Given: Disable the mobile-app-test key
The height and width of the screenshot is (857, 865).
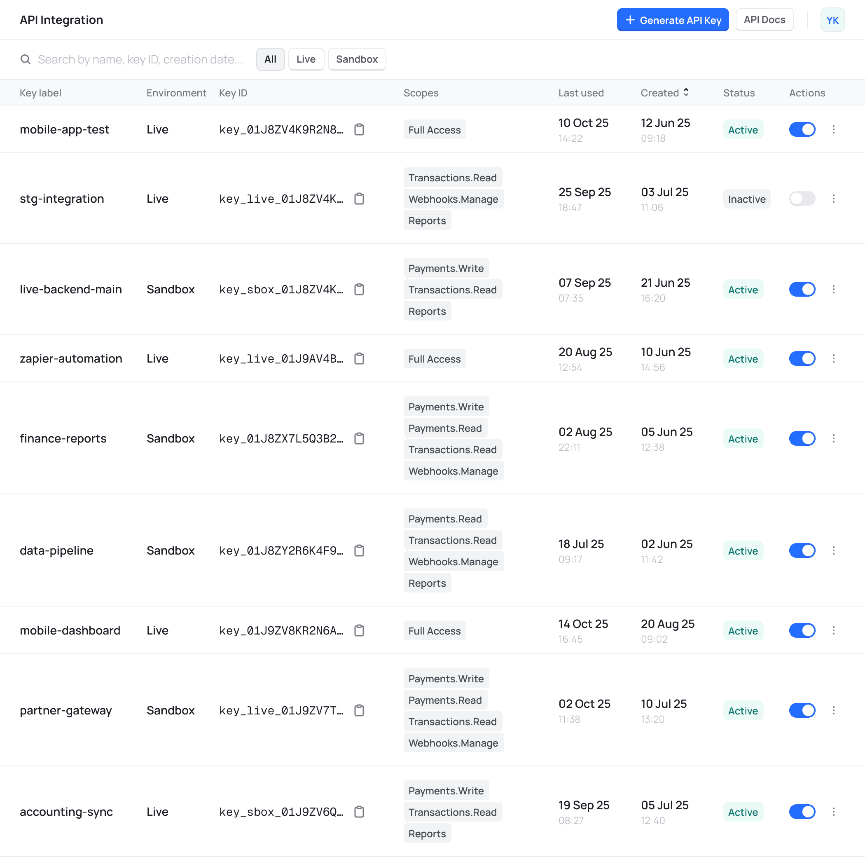Looking at the screenshot, I should (802, 129).
